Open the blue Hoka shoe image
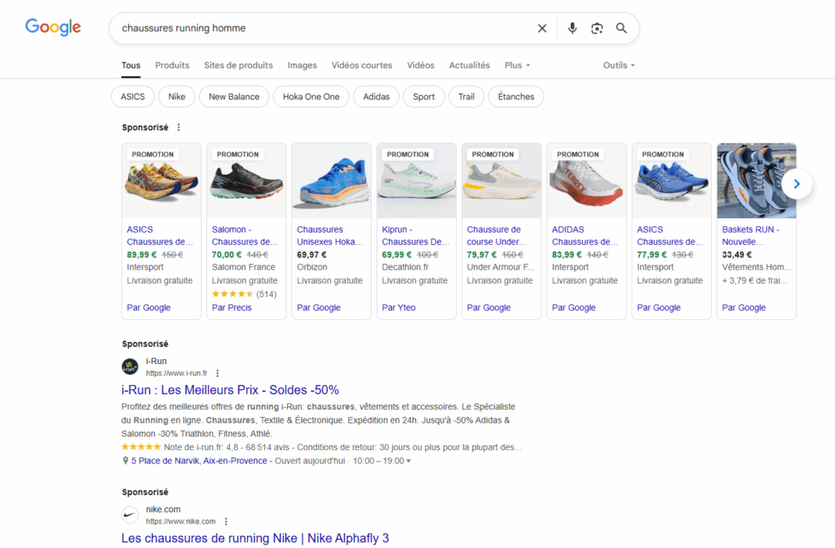 [x=331, y=181]
